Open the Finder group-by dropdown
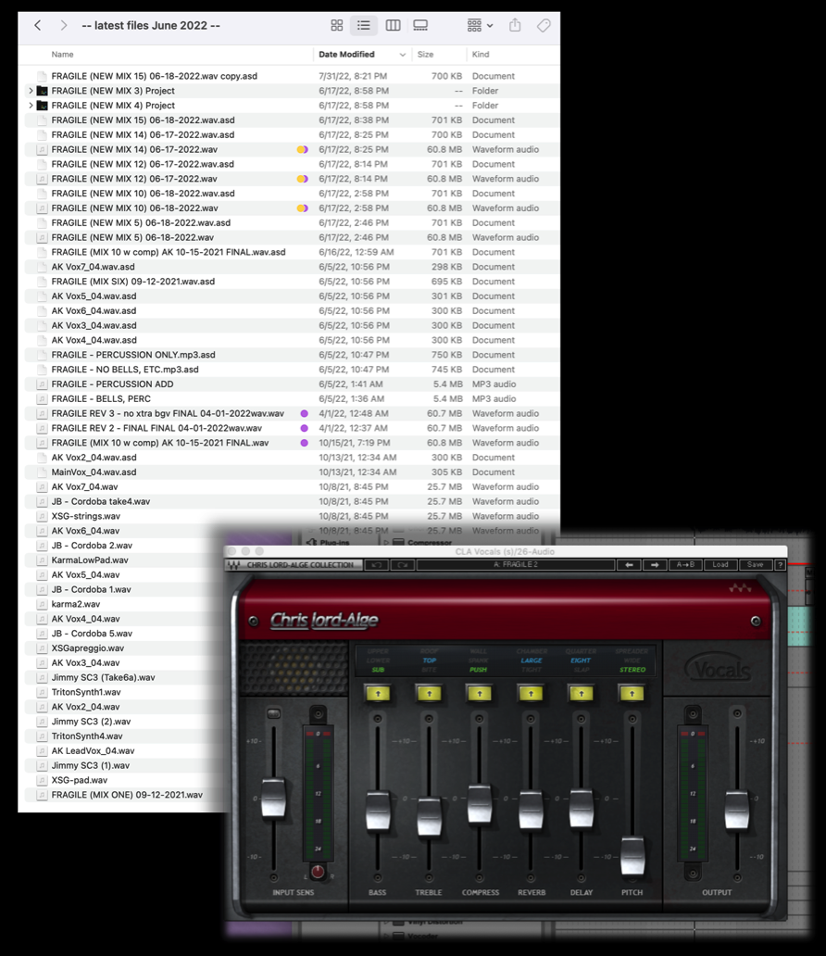This screenshot has height=956, width=826. click(x=480, y=25)
